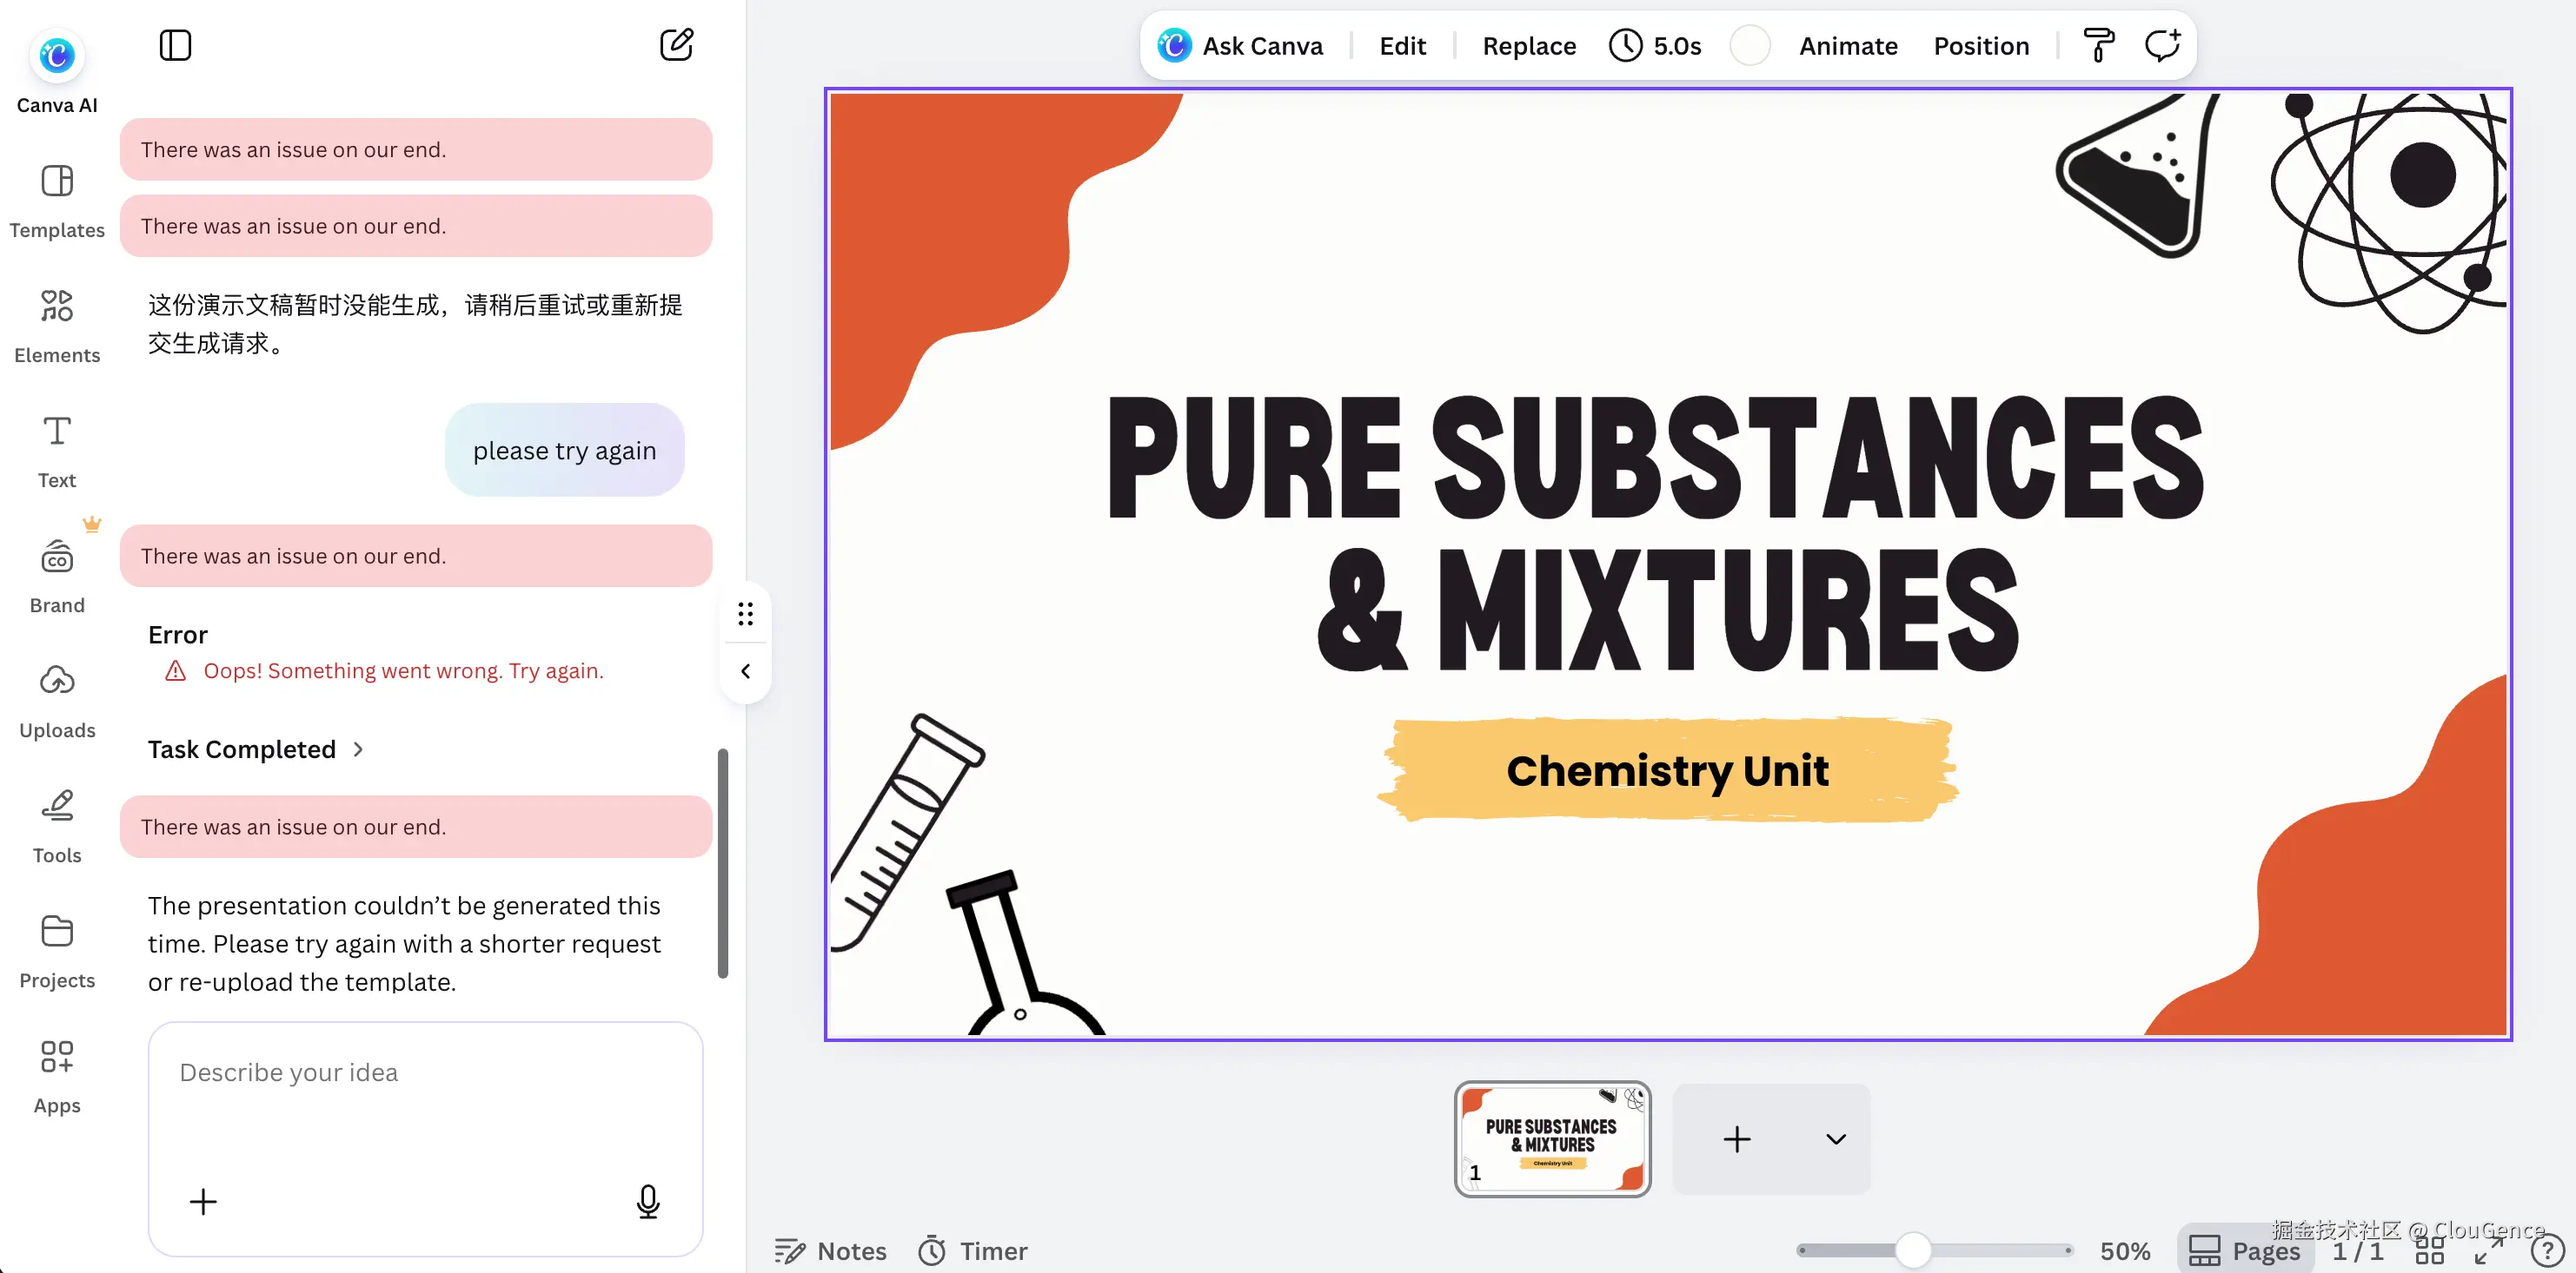Screen dimensions: 2576x1273
Task: Expand the Task Completed details
Action: (x=256, y=749)
